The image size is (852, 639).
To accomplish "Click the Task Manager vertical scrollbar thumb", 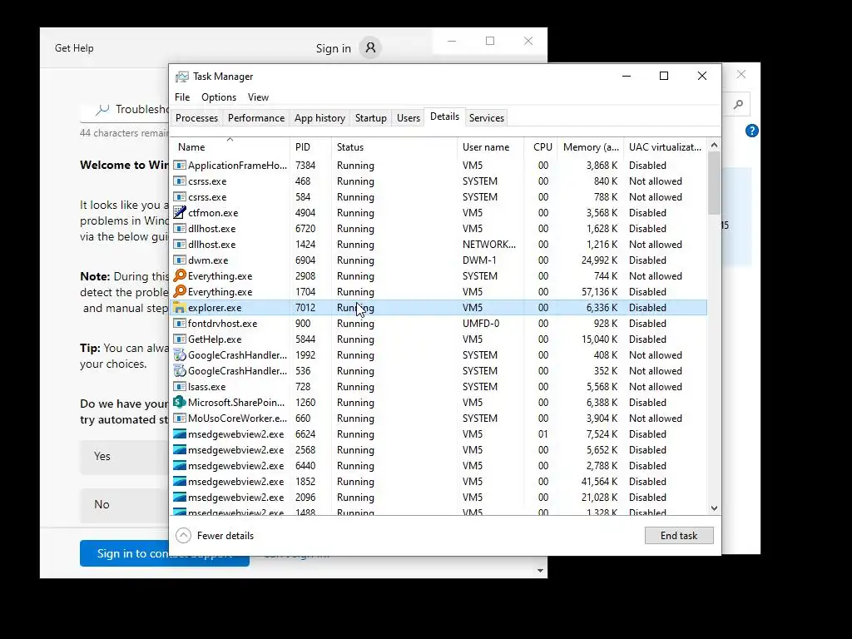I will click(x=714, y=183).
